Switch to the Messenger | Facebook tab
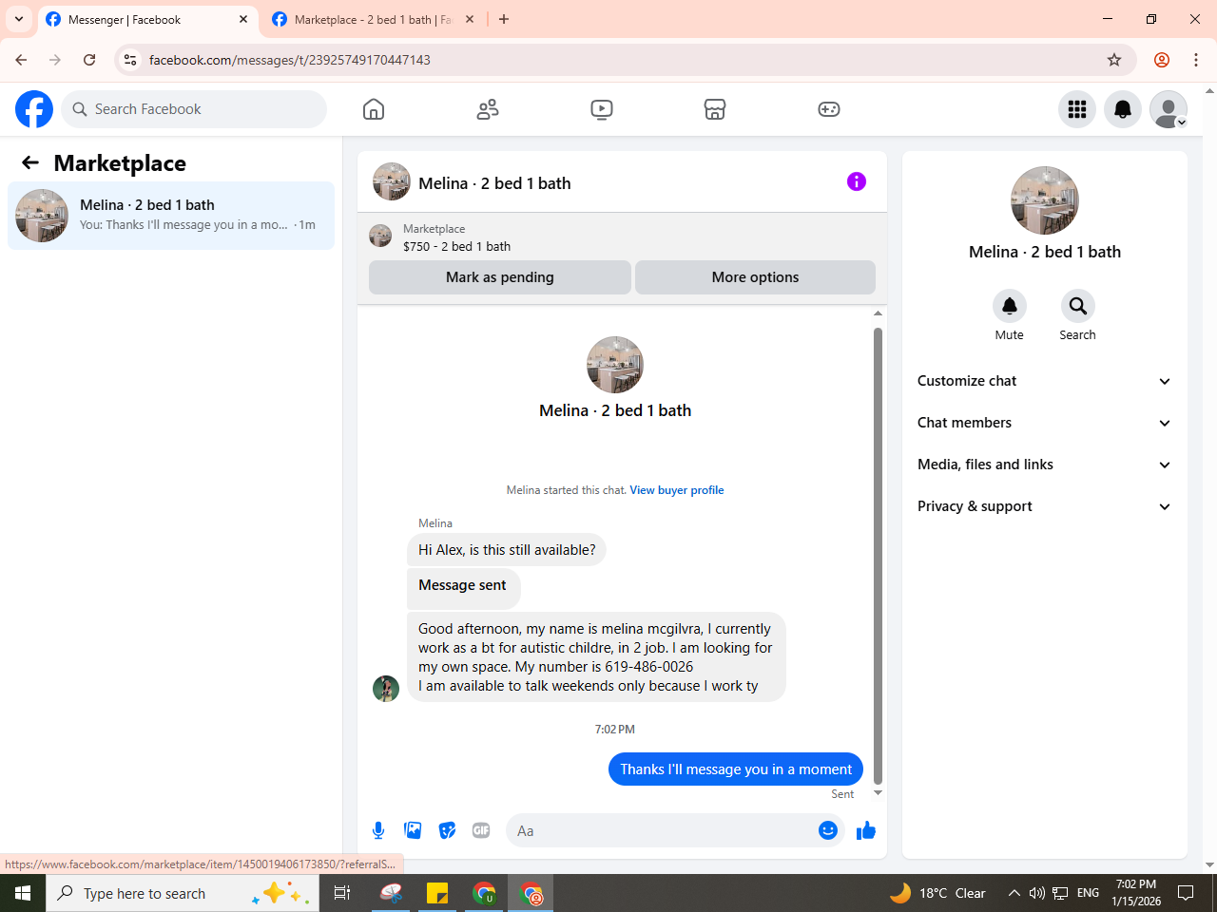The width and height of the screenshot is (1217, 912). 148,19
